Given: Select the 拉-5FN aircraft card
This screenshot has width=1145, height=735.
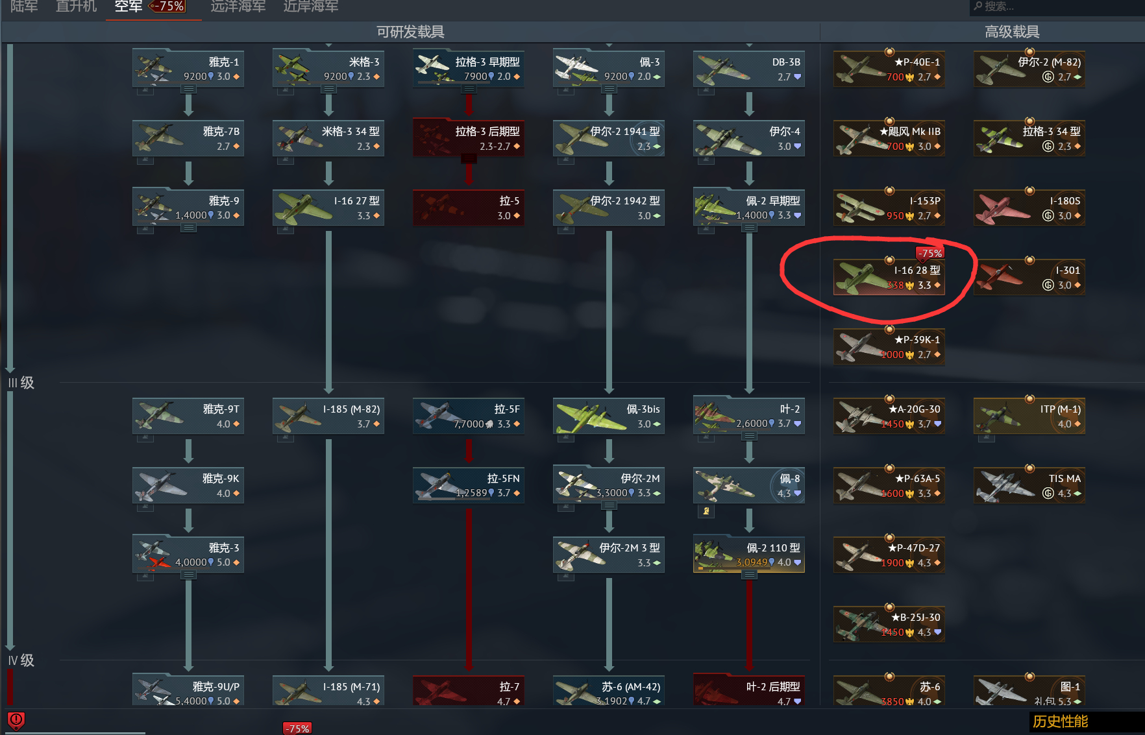Looking at the screenshot, I should point(469,485).
